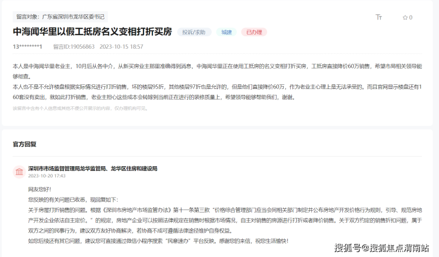Viewport: 439px width, 257px height.
Task: Click the post timestamp 2023-10-15 18:57
Action: tap(121, 46)
